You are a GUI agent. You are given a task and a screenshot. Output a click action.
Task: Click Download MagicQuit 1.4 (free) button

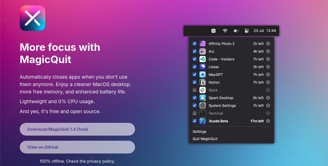pyautogui.click(x=77, y=129)
